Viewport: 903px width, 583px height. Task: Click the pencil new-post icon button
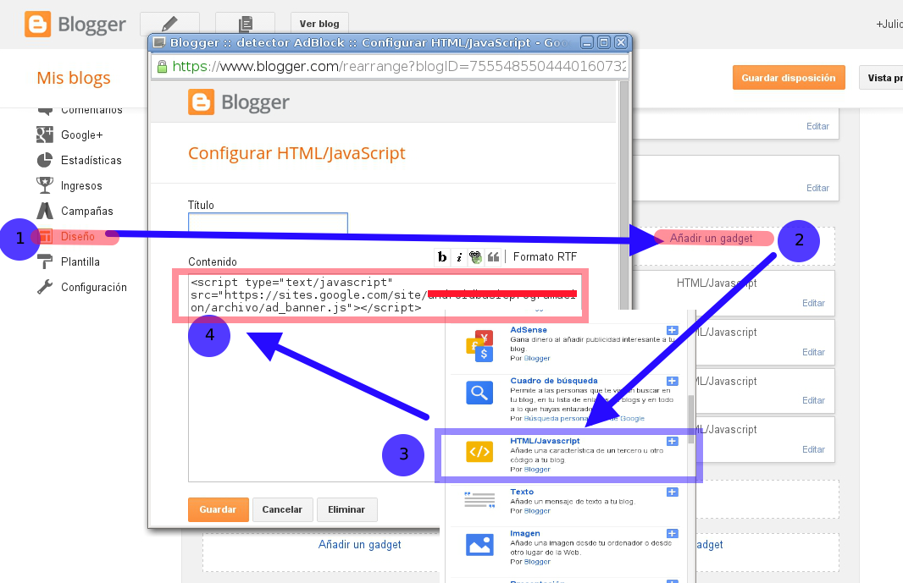click(x=169, y=24)
